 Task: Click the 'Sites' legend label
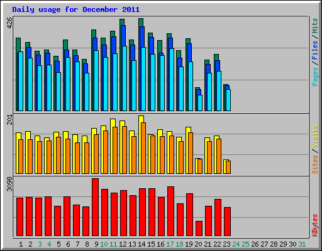315,164
